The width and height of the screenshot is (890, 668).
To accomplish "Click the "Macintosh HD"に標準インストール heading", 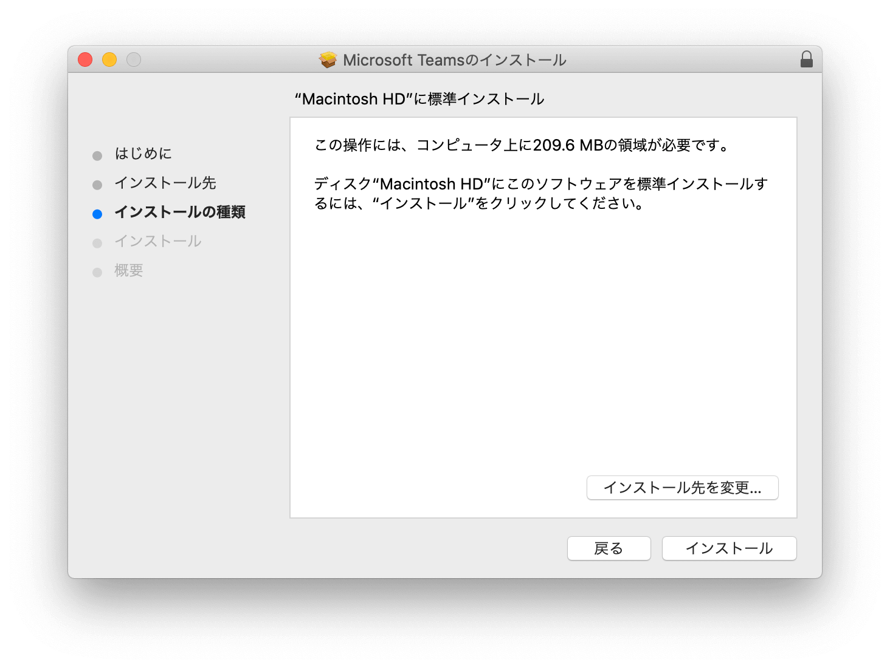I will (x=419, y=99).
